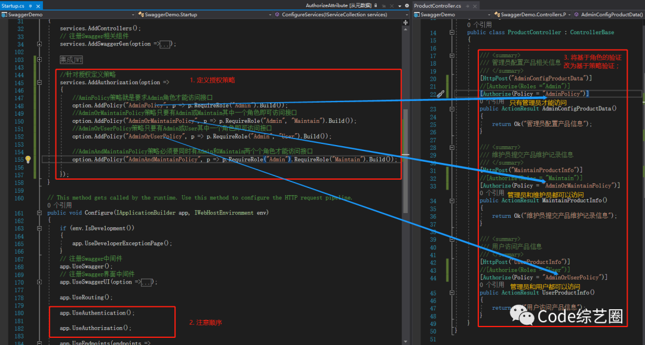Expand the collapsed 集成JWT region
Image resolution: width=645 pixels, height=345 pixels.
39,60
